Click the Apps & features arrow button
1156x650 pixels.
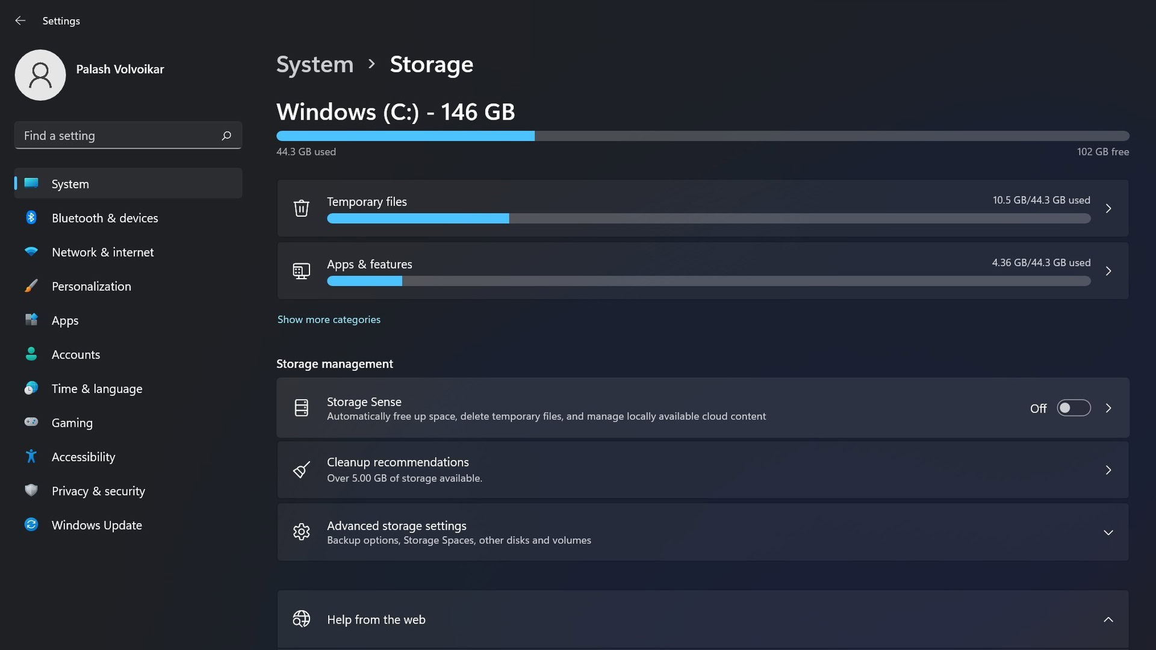point(1108,271)
